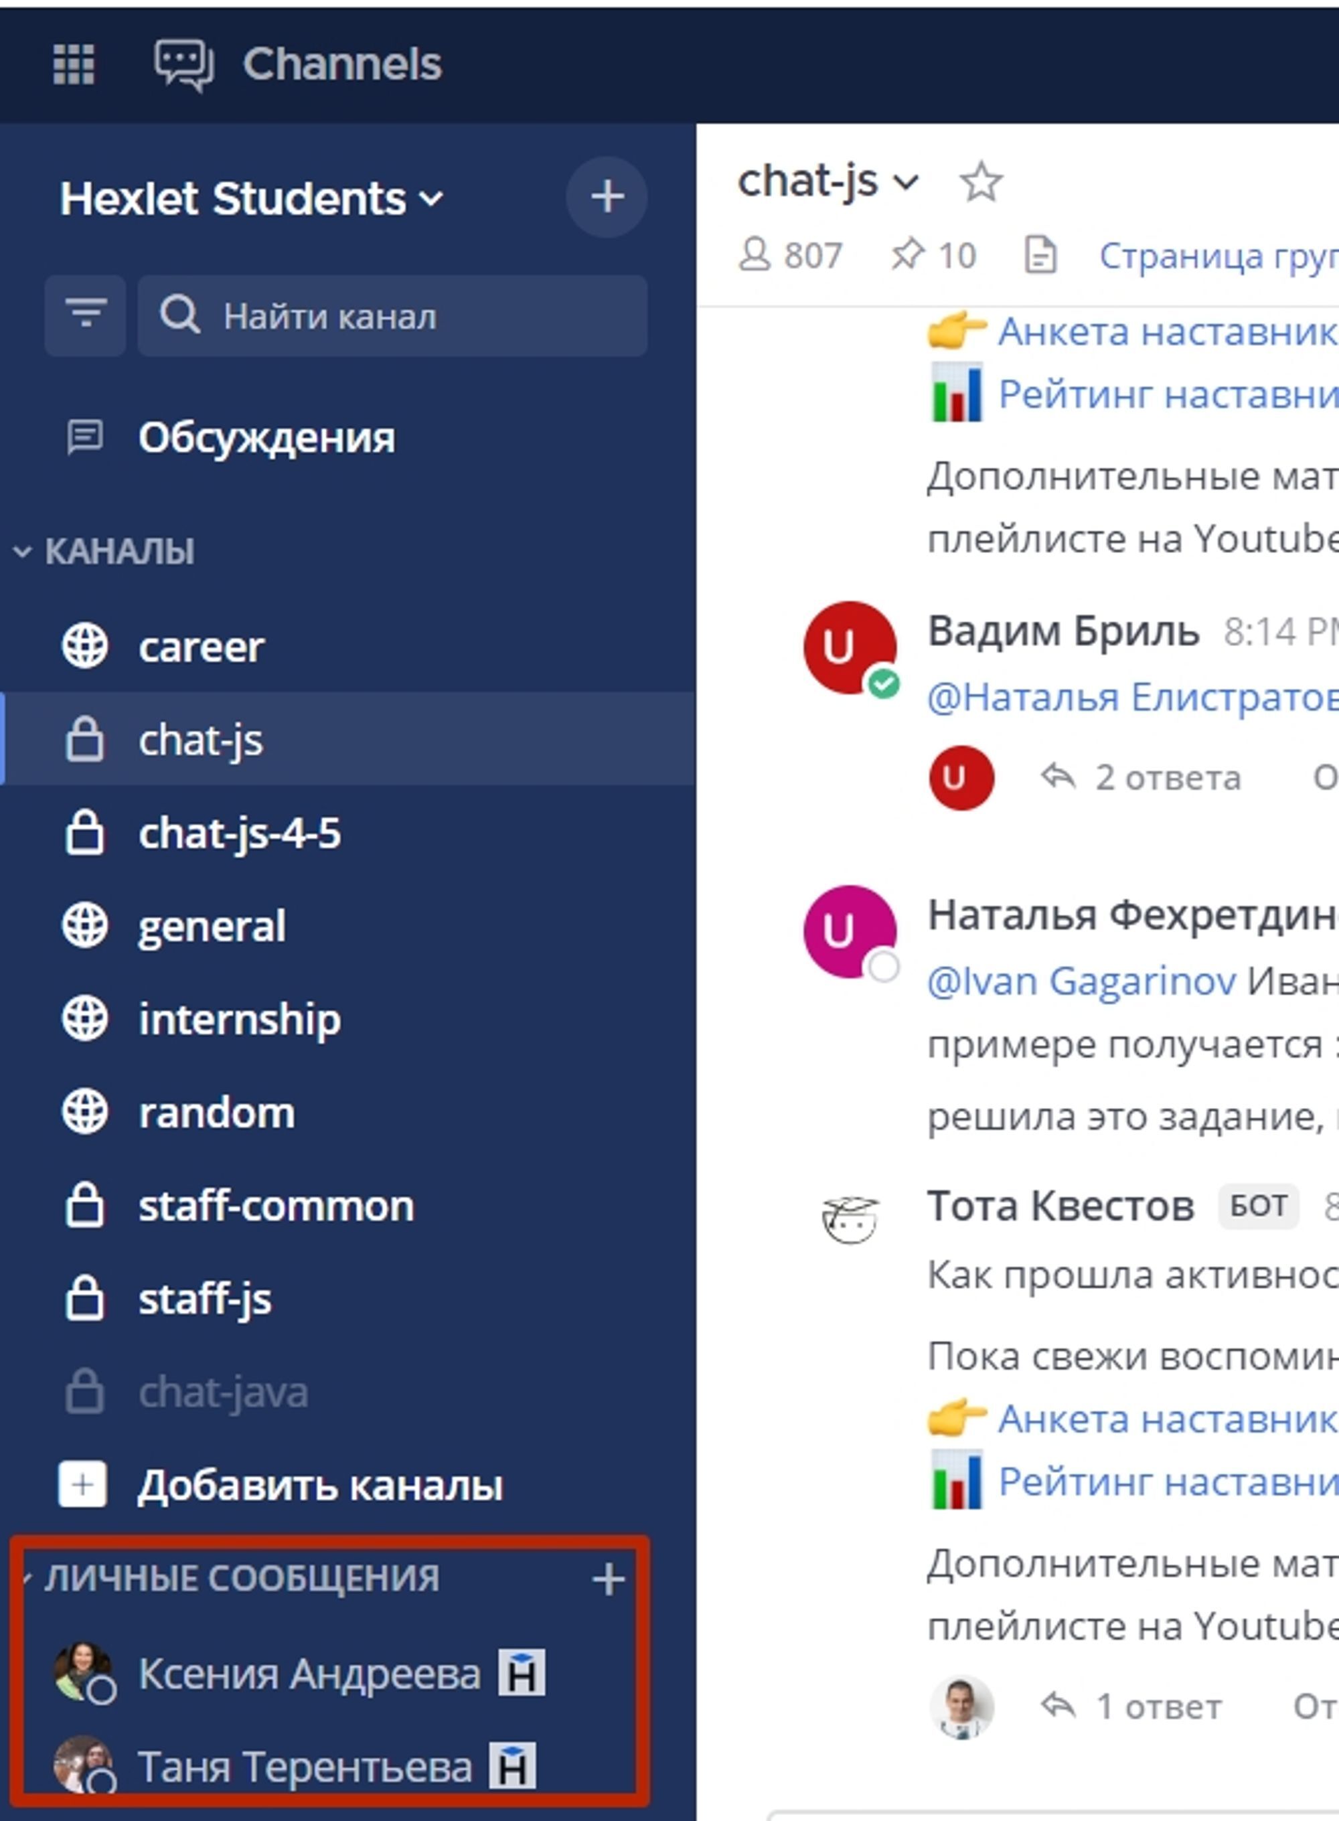Open the lower Анкета наставника link

(1168, 1418)
